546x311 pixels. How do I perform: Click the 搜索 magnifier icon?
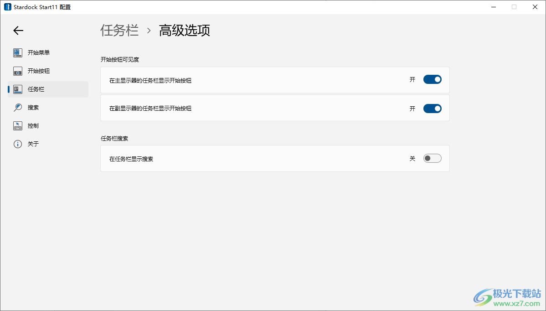[18, 108]
